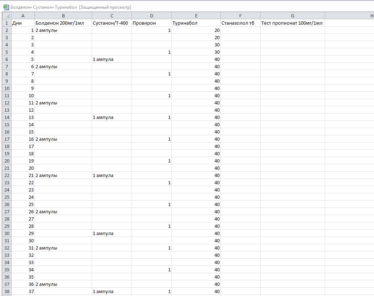Click the Select All corner button
374x296 pixels.
point(7,16)
